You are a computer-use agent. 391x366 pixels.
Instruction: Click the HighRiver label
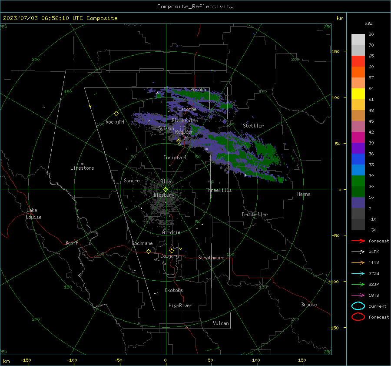[180, 306]
